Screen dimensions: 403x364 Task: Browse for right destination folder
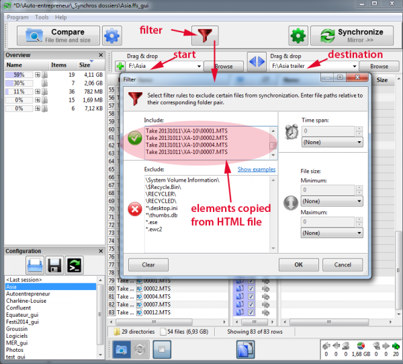coord(379,66)
